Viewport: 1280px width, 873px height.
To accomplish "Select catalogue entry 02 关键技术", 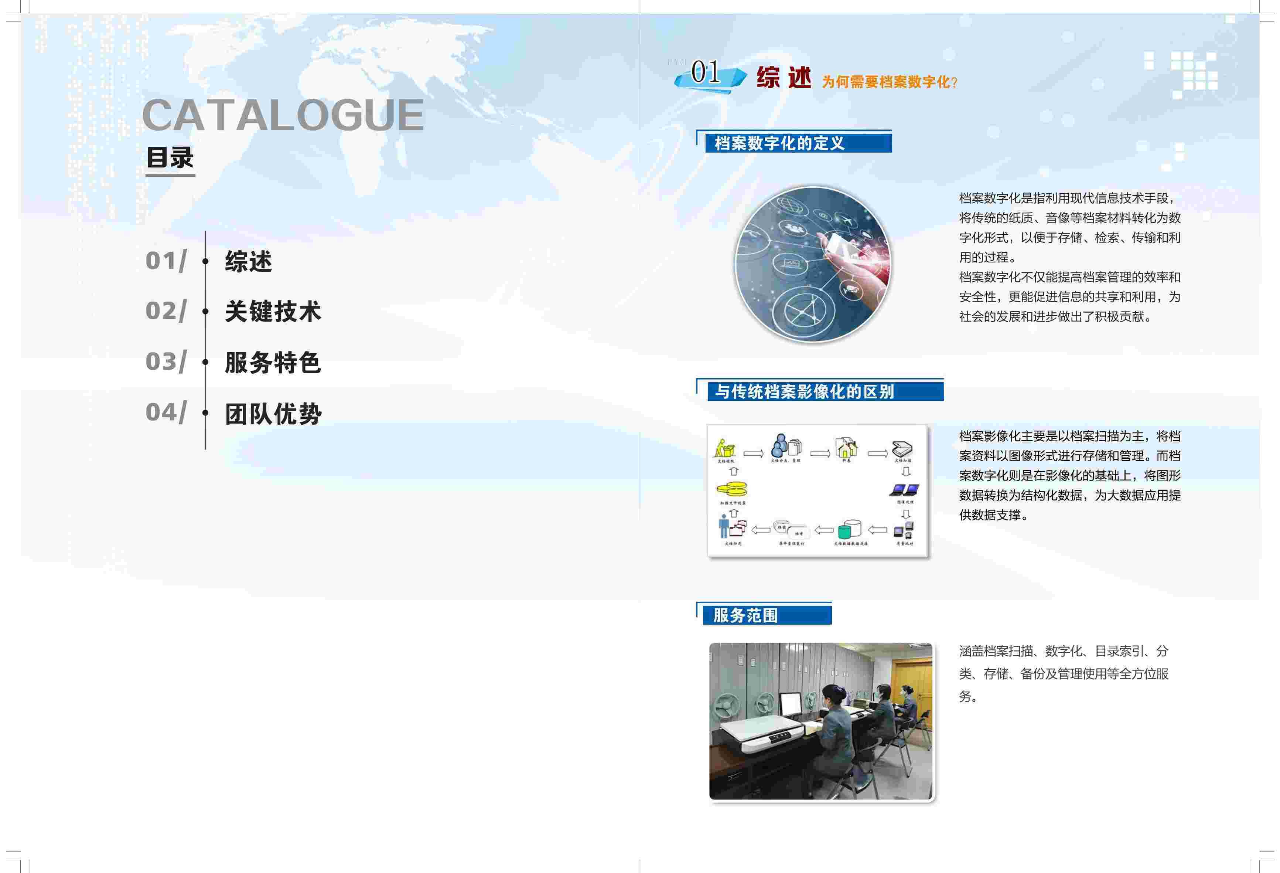I will pos(233,312).
